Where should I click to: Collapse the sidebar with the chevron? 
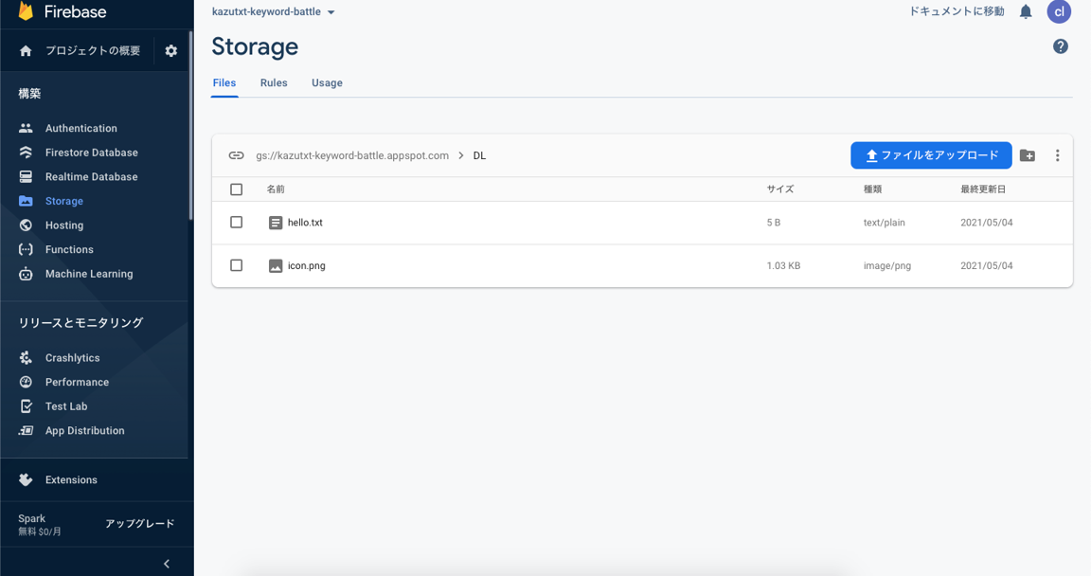point(167,564)
